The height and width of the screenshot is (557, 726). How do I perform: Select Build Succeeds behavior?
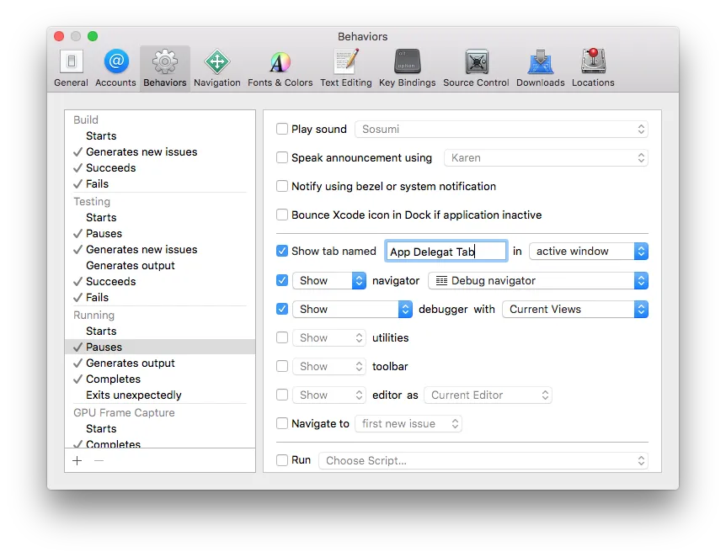coord(160,168)
